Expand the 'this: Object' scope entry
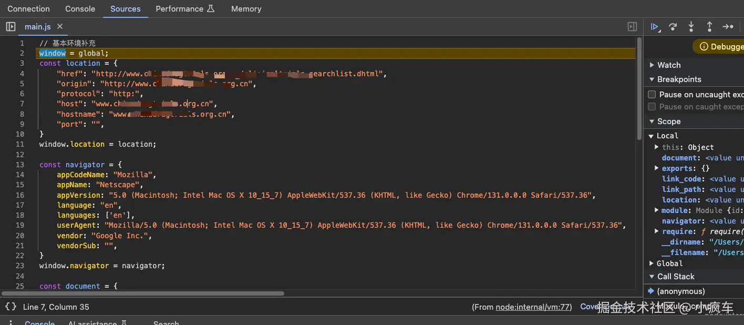Viewport: 744px width, 325px height. [x=657, y=147]
